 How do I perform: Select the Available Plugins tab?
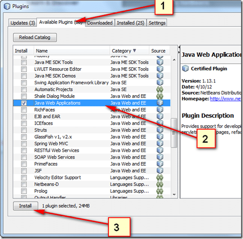pos(61,22)
